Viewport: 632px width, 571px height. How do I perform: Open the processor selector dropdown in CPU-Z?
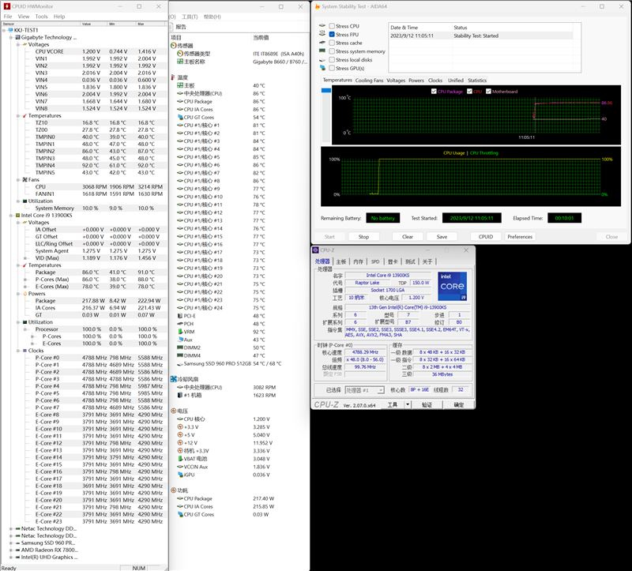tap(382, 390)
